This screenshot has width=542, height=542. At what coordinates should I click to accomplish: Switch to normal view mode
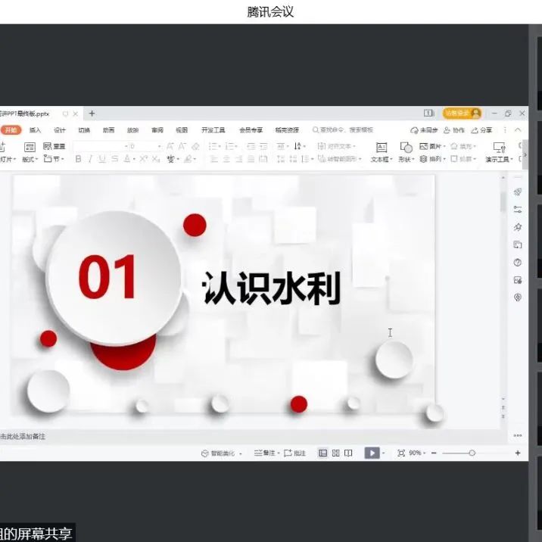click(323, 453)
